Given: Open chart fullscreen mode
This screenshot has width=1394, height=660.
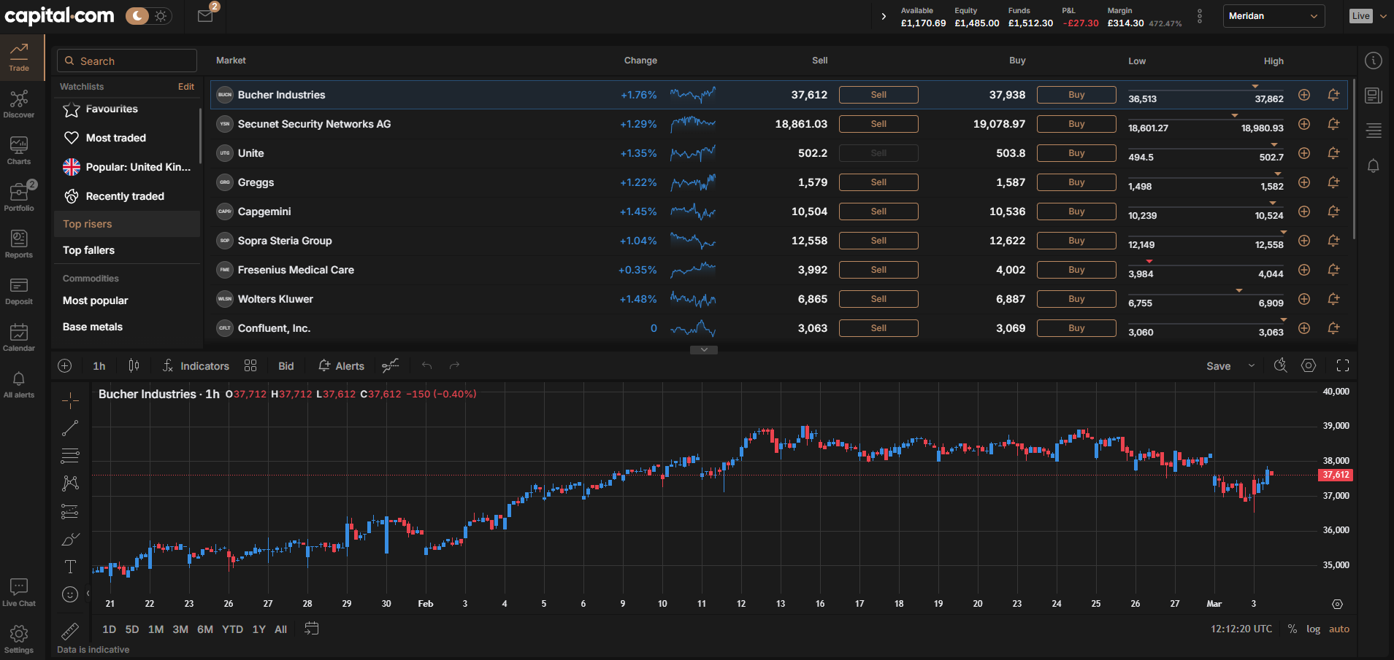Looking at the screenshot, I should point(1343,365).
